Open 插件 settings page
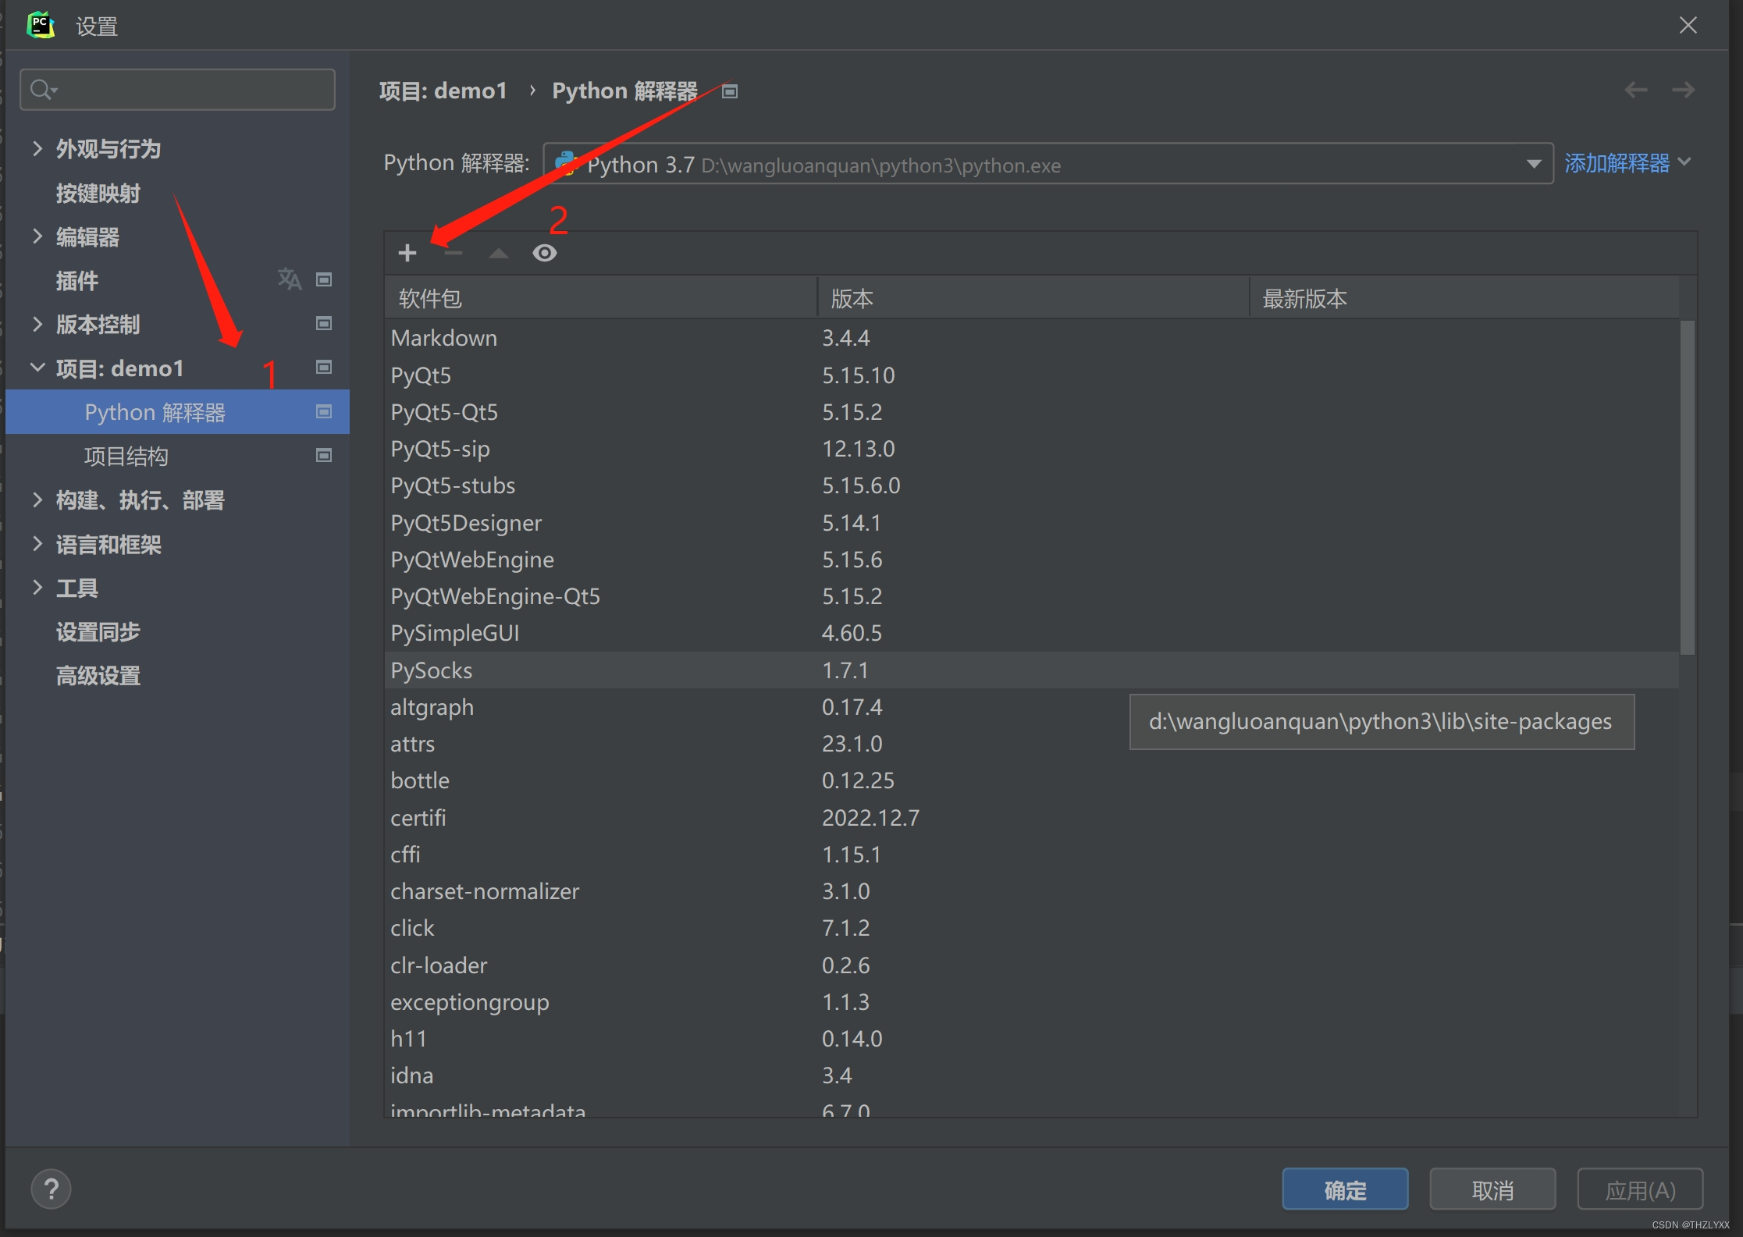The height and width of the screenshot is (1237, 1743). coord(77,280)
